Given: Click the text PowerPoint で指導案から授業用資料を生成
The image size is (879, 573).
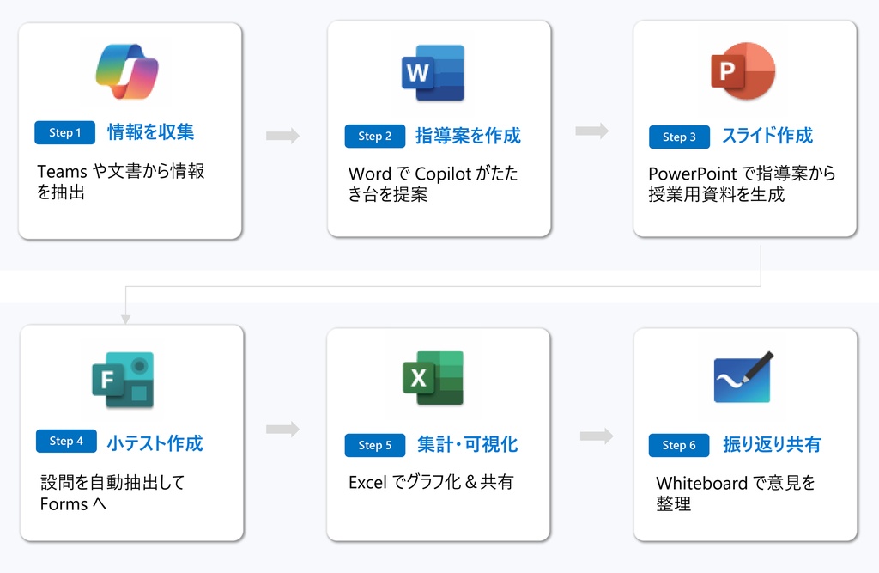Looking at the screenshot, I should pyautogui.click(x=742, y=184).
